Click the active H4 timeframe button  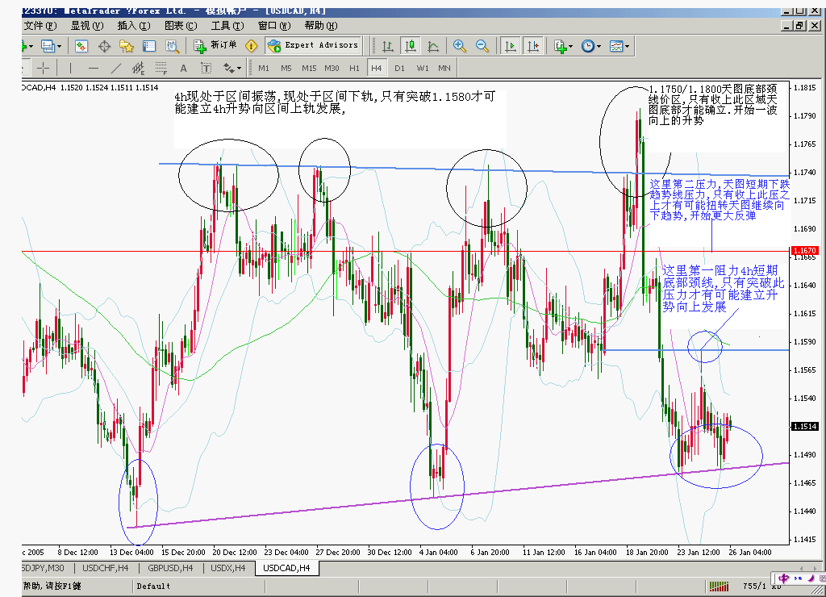tap(376, 68)
